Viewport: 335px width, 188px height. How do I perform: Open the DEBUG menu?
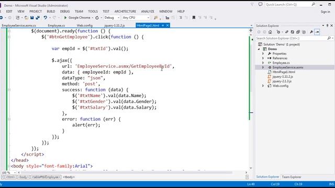[x=65, y=11]
